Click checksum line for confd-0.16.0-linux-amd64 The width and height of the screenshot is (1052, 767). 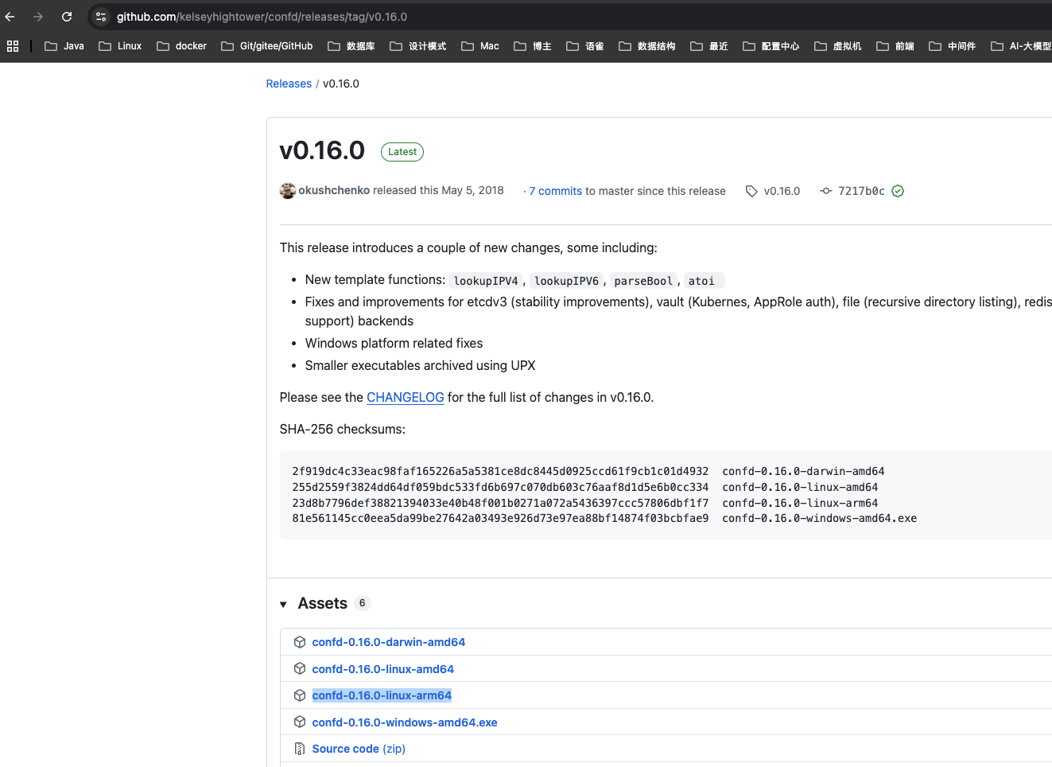pos(585,487)
